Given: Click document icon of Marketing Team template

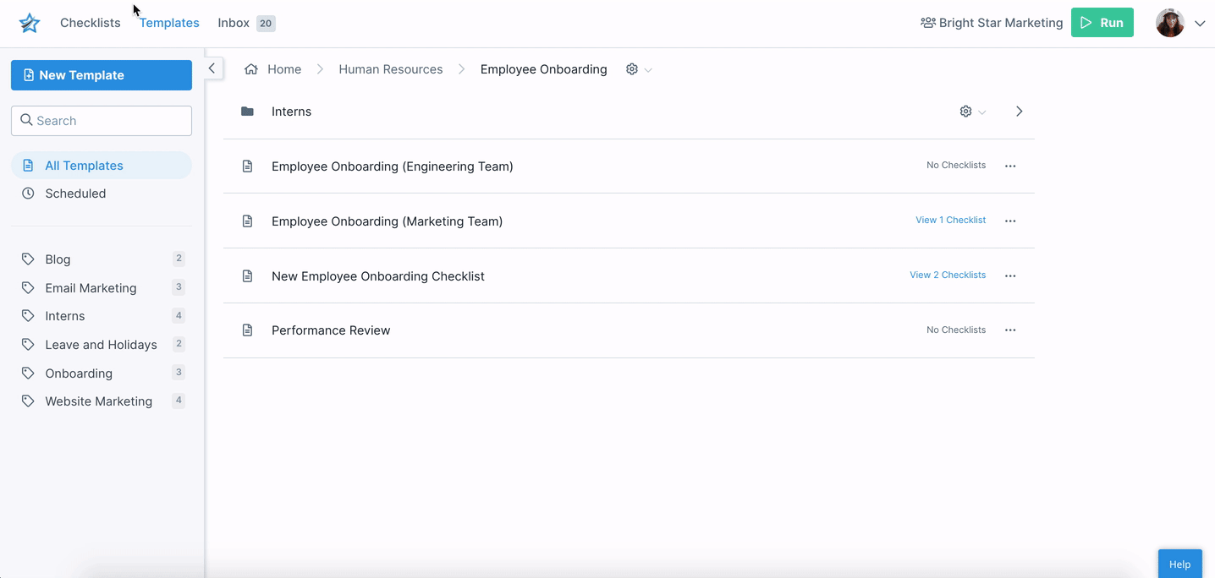Looking at the screenshot, I should (247, 221).
